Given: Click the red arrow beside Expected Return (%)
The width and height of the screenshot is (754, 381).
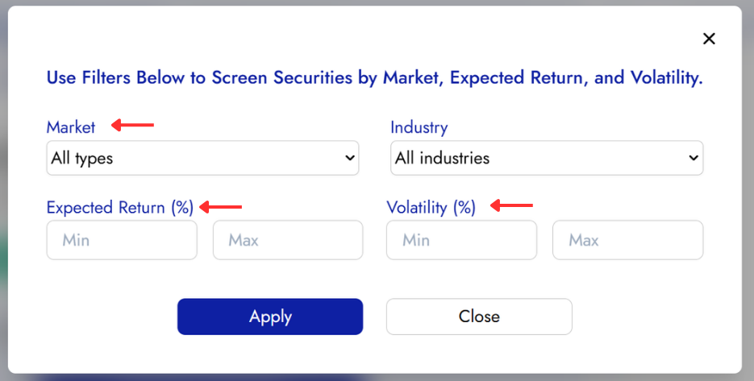Looking at the screenshot, I should click(x=221, y=207).
